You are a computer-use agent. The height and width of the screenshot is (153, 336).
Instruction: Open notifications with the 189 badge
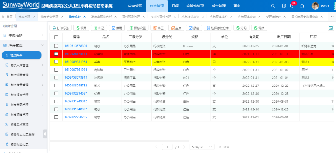(x=292, y=6)
